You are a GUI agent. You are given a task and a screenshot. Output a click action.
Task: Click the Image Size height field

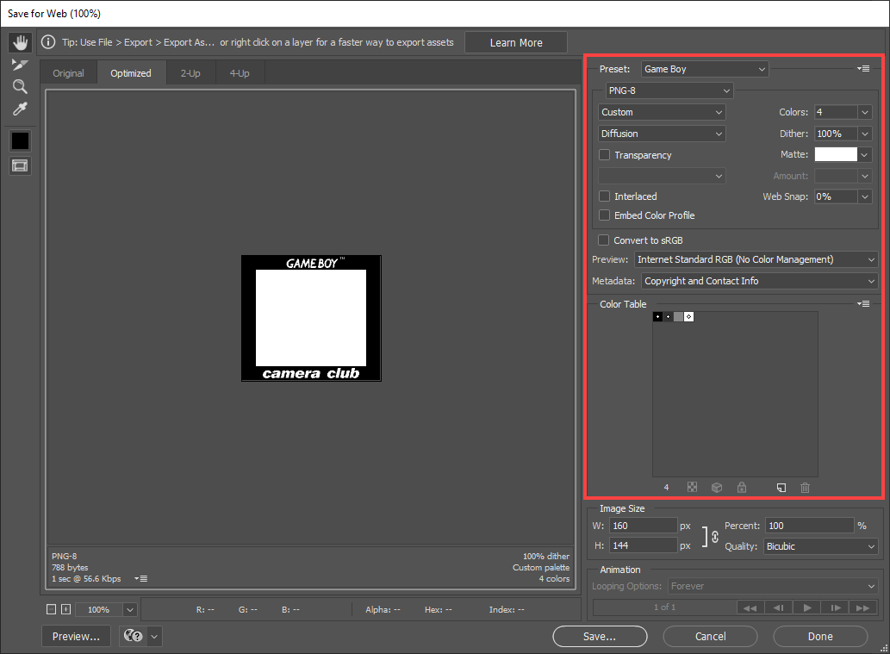click(644, 545)
